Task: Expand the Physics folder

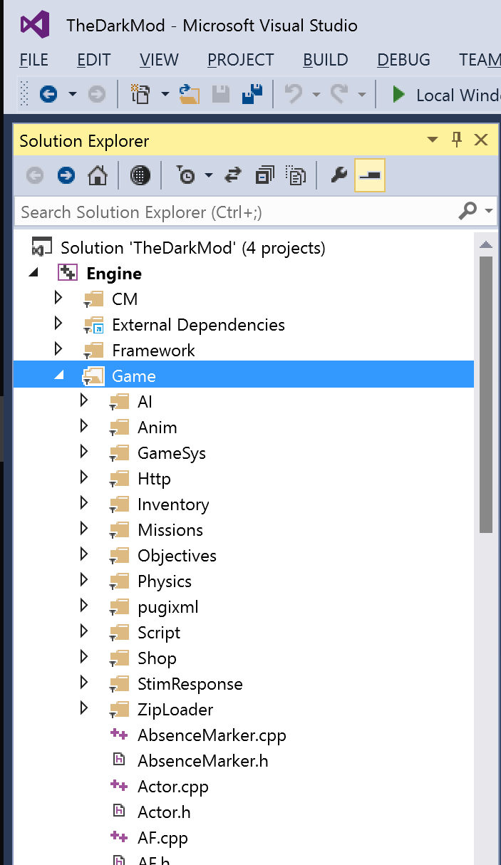Action: click(84, 581)
